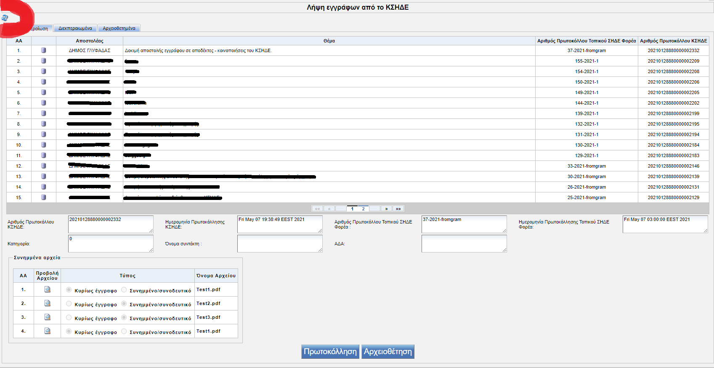Go to next page of results
Image resolution: width=714 pixels, height=368 pixels.
[386, 209]
